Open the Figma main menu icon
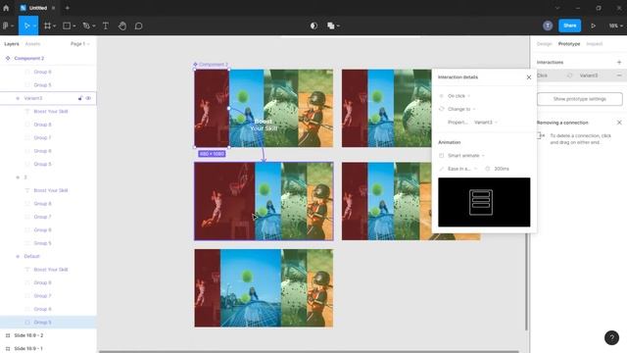627x353 pixels. point(8,25)
